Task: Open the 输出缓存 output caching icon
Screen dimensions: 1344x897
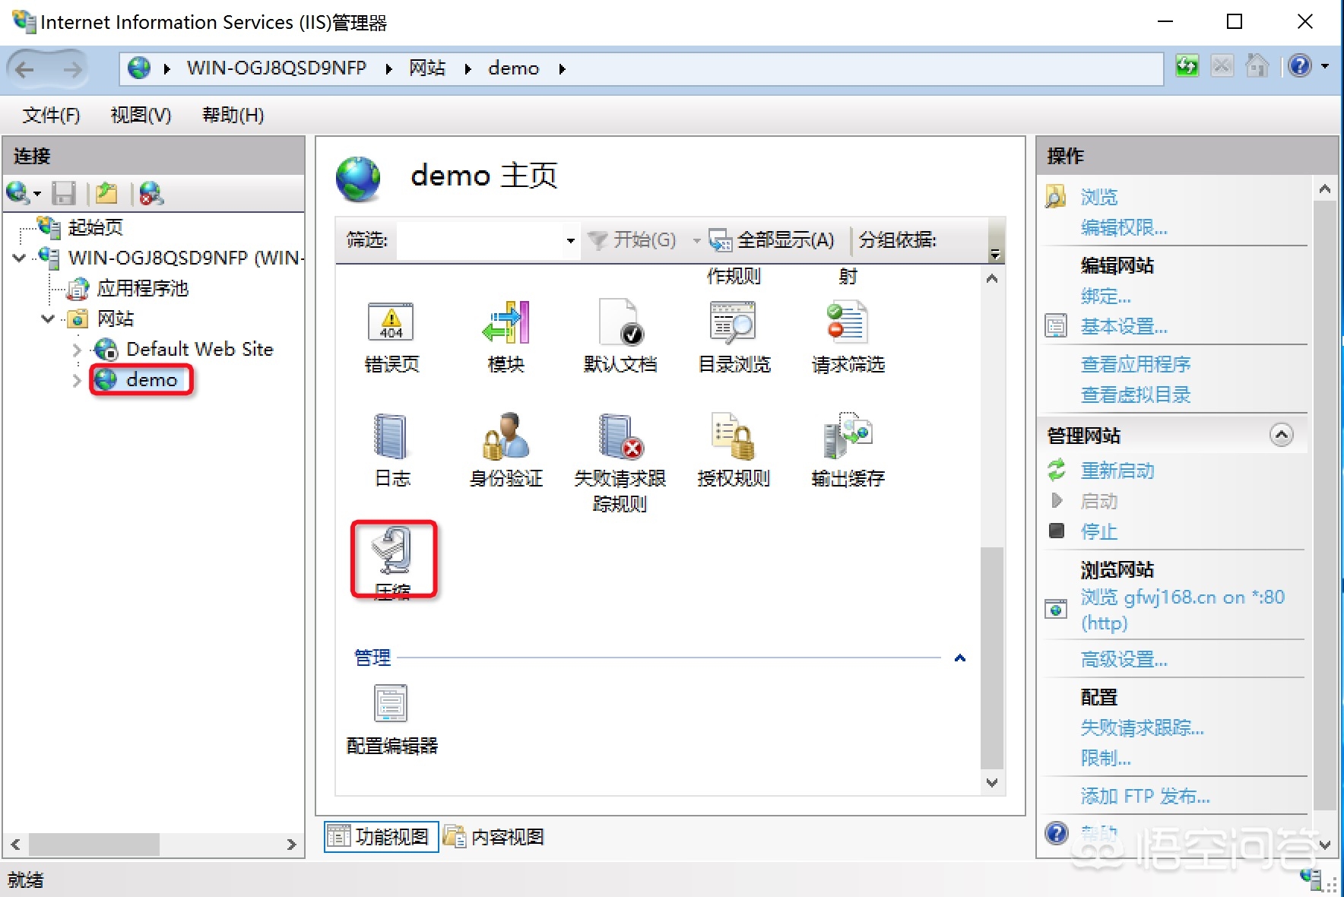Action: (847, 436)
